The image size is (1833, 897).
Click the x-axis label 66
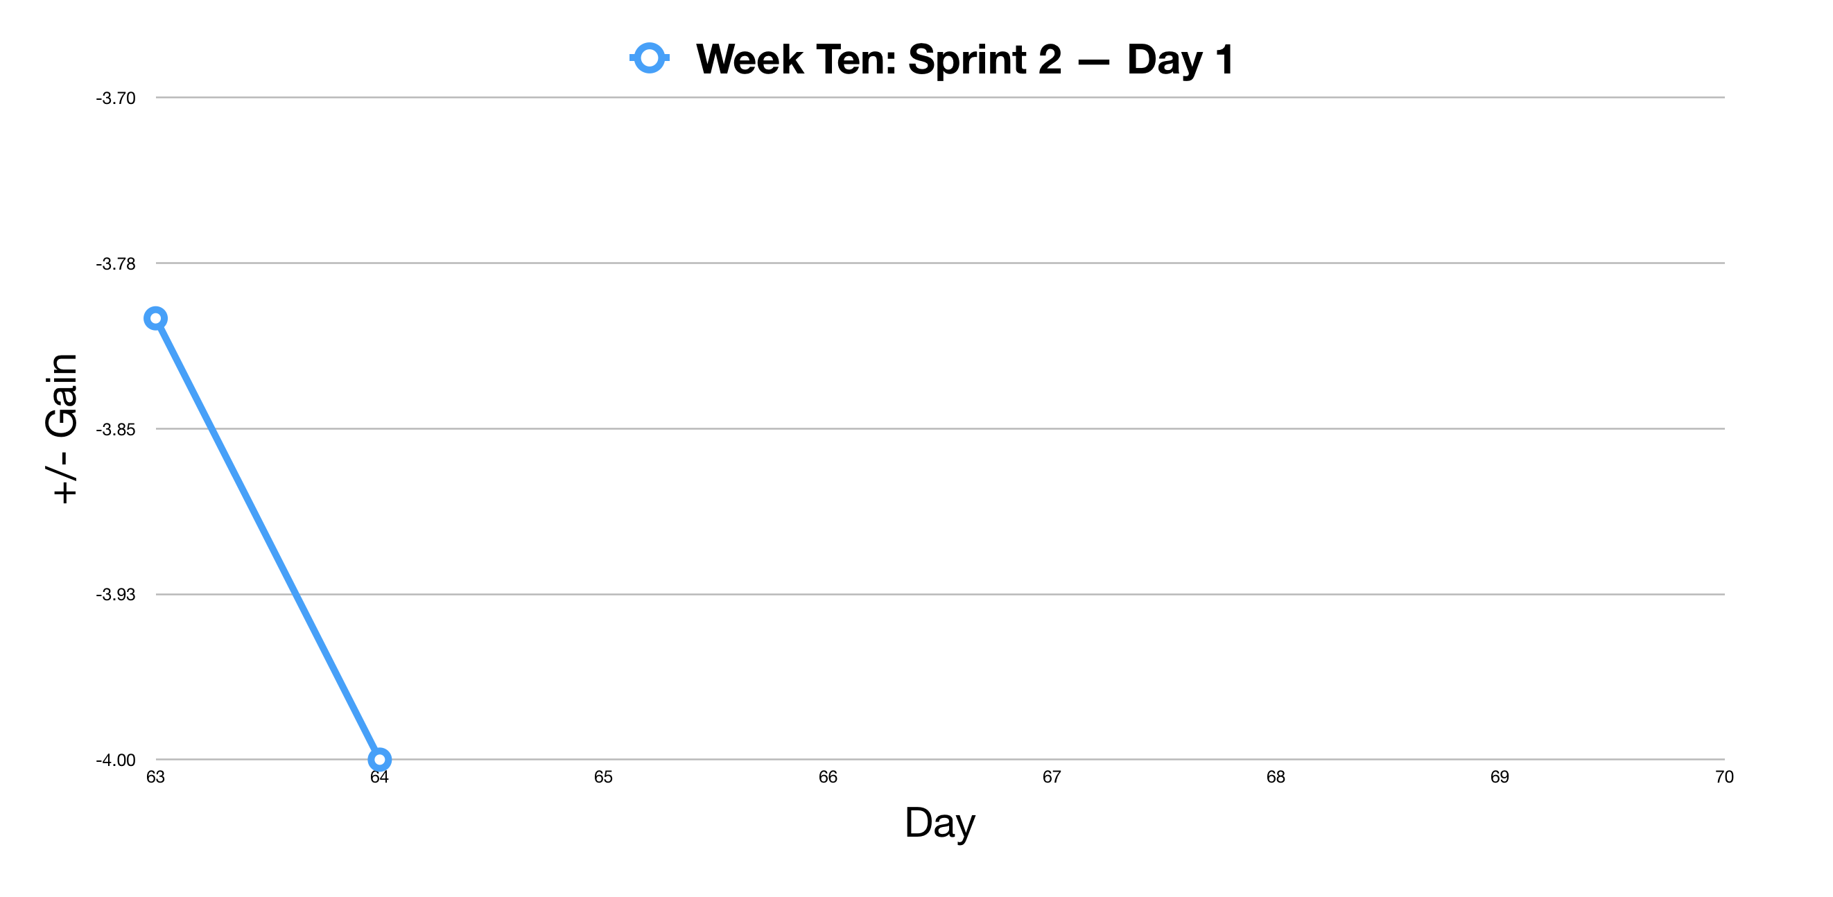click(x=828, y=777)
